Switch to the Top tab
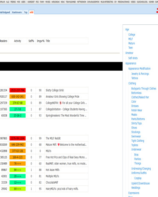This screenshot has width=158, height=197. (x=26, y=12)
